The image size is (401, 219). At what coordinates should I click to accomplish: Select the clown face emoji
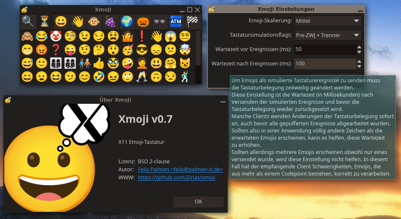tap(56, 36)
